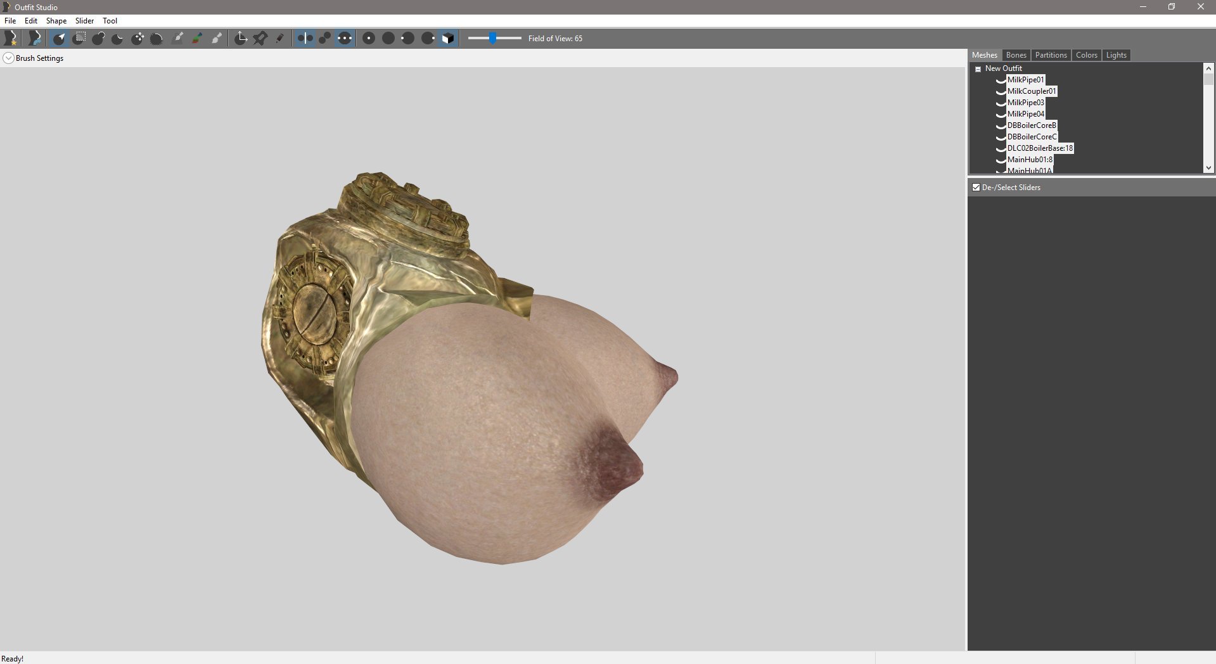Open the File menu
Screen dimensions: 1216x664
(10, 20)
